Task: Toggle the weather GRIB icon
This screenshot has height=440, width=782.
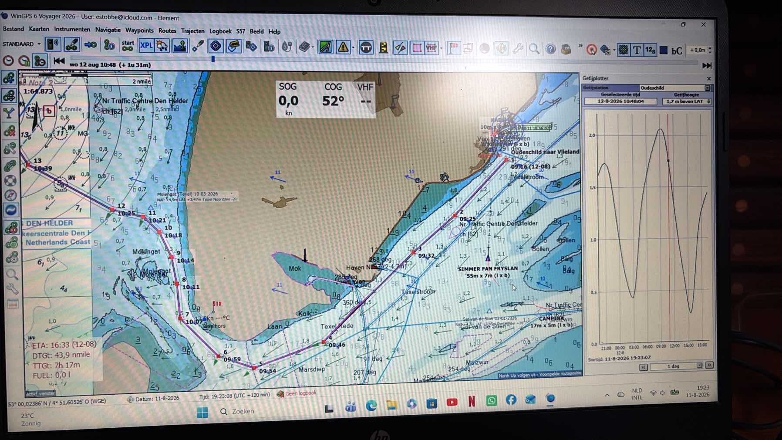Action: point(162,46)
